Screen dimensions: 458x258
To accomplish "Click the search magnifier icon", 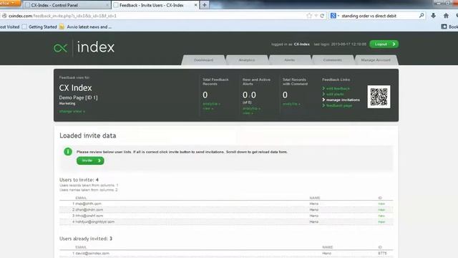I will click(x=422, y=16).
